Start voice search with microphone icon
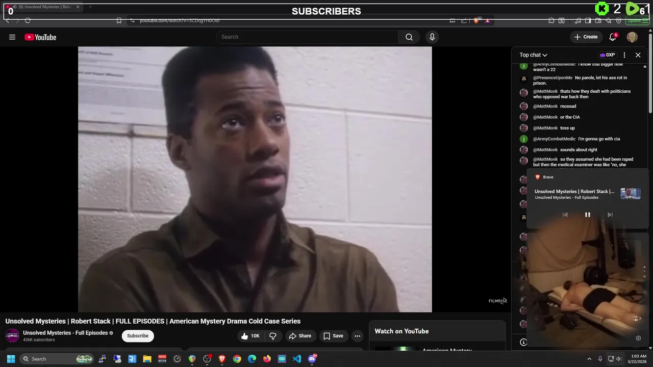 coord(432,37)
